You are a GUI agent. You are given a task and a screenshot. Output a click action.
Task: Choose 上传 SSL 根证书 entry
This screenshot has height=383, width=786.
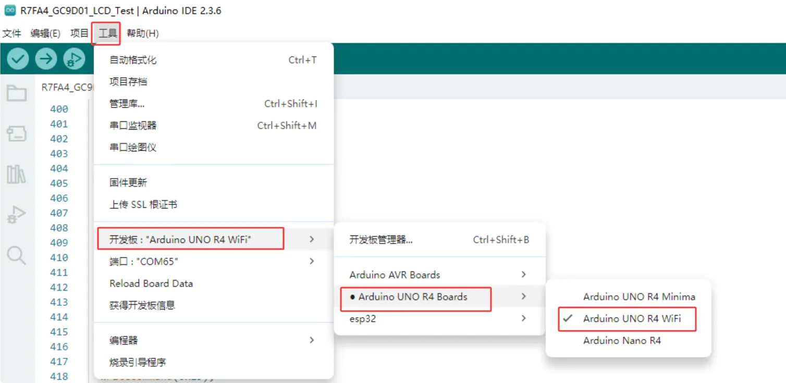click(213, 204)
